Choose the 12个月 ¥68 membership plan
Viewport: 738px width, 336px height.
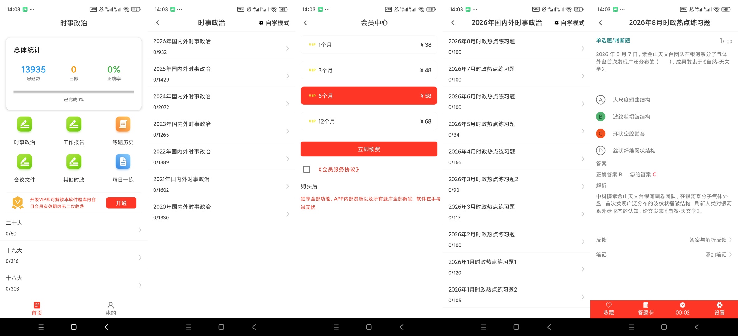369,121
